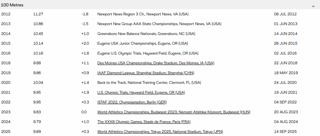Image resolution: width=320 pixels, height=136 pixels.
Task: Click the 11.27 result in 2012 row
Action: click(38, 14)
